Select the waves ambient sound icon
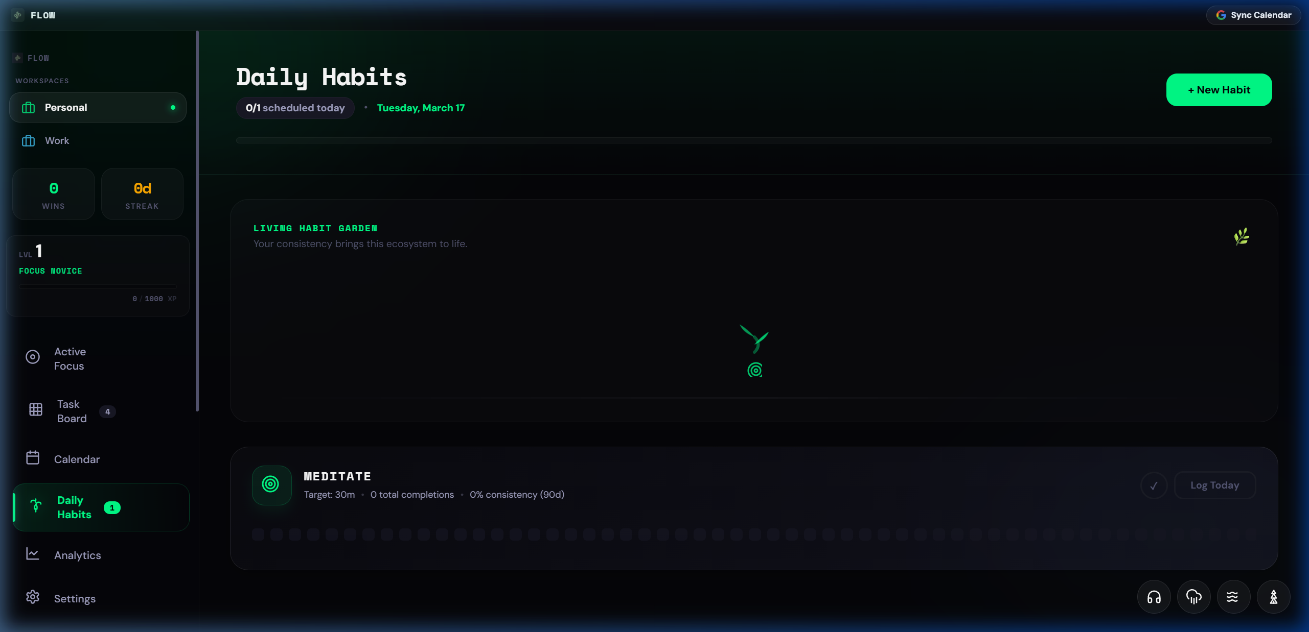The image size is (1309, 632). [1233, 597]
